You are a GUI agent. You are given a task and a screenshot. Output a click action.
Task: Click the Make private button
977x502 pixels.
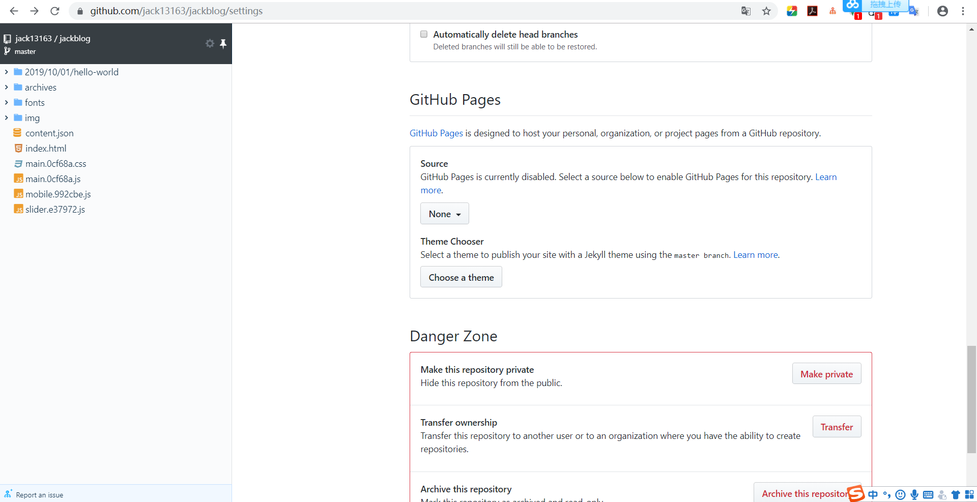click(x=826, y=373)
